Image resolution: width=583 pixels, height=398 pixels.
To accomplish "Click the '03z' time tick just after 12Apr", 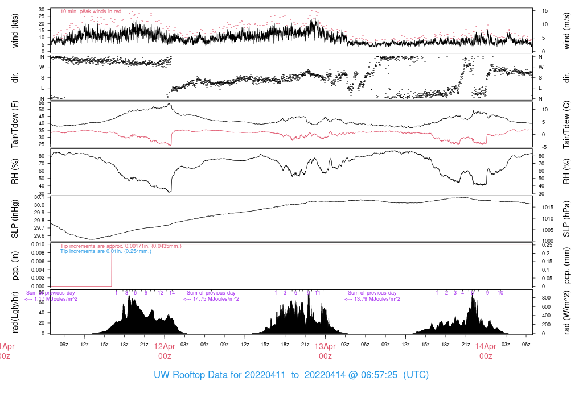I will click(x=184, y=345).
